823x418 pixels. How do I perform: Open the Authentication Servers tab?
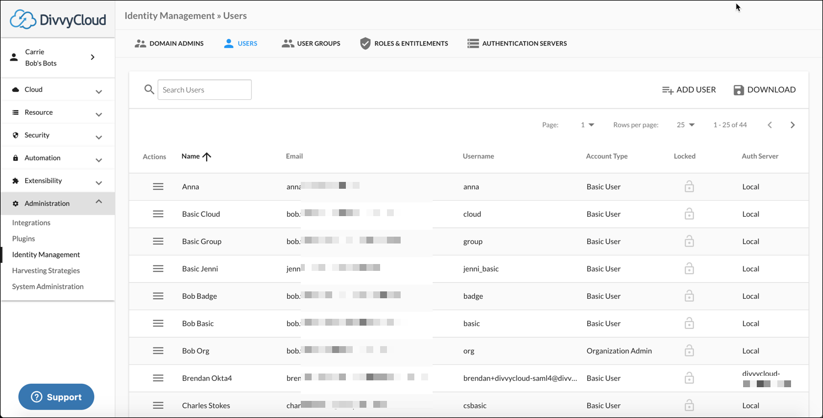pos(517,43)
